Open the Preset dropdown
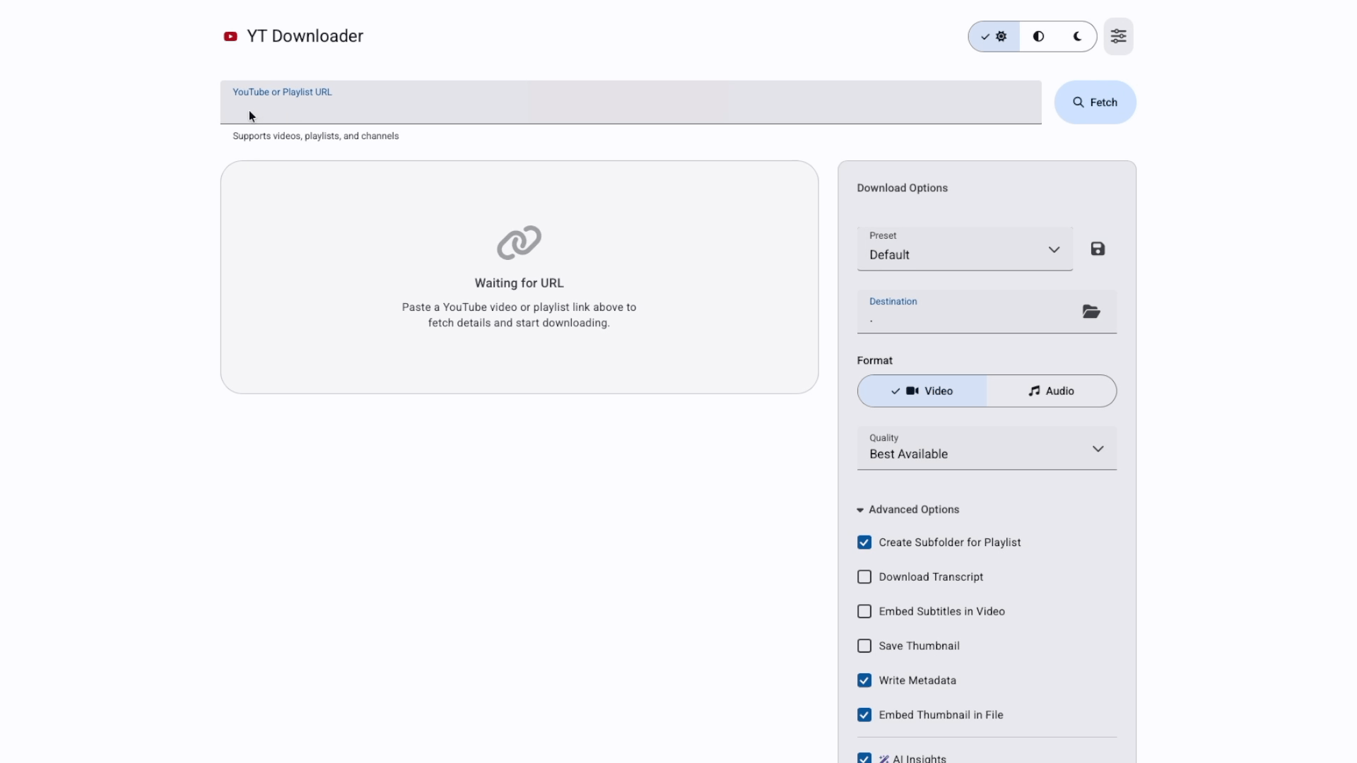 pos(965,249)
